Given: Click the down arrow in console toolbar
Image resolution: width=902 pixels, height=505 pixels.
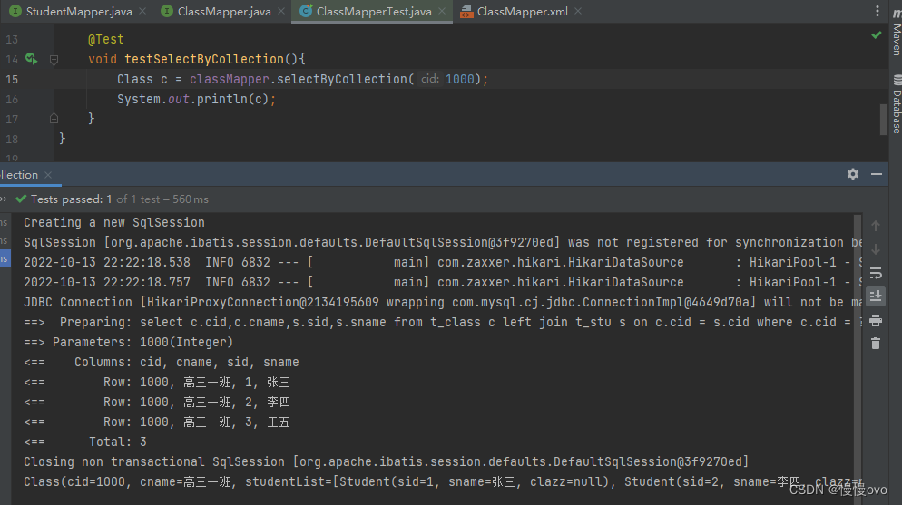Looking at the screenshot, I should (876, 249).
